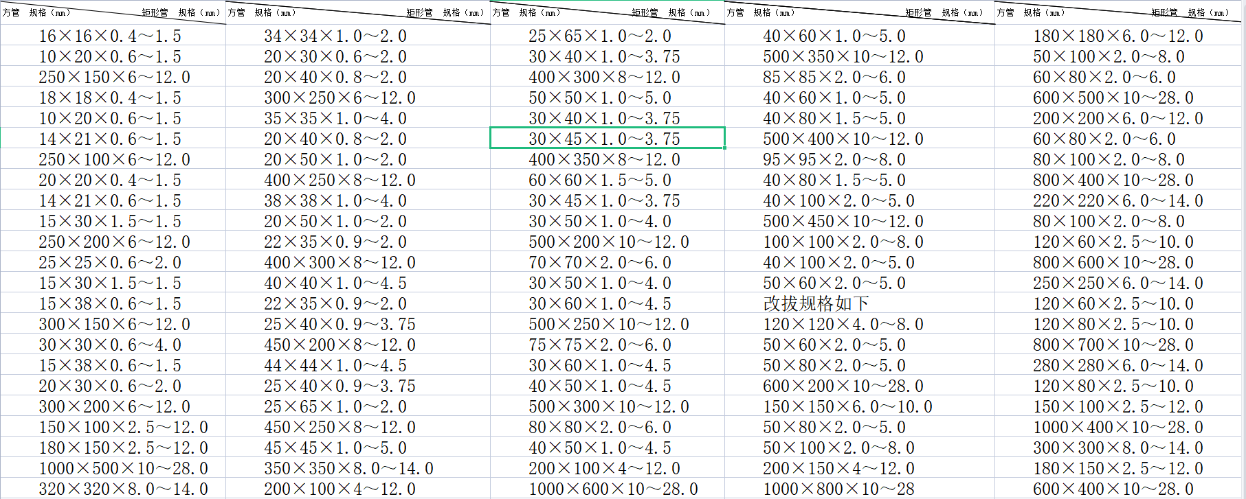Image resolution: width=1246 pixels, height=499 pixels.
Task: Click the 1000×600×10~28.0 cell
Action: (613, 489)
